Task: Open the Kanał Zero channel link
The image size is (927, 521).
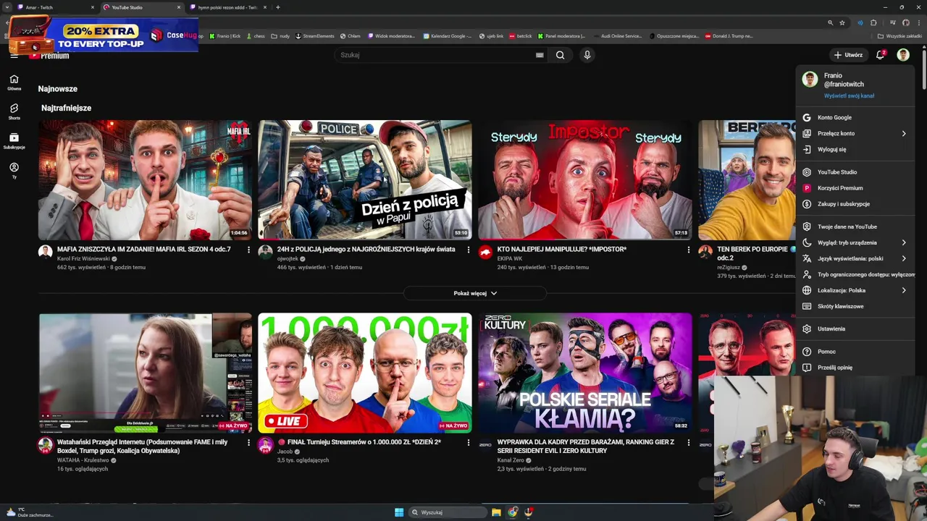Action: [511, 460]
